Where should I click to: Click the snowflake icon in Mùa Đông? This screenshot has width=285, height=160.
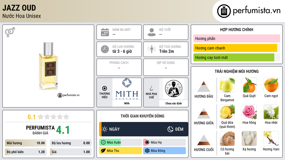pyautogui.click(x=147, y=151)
